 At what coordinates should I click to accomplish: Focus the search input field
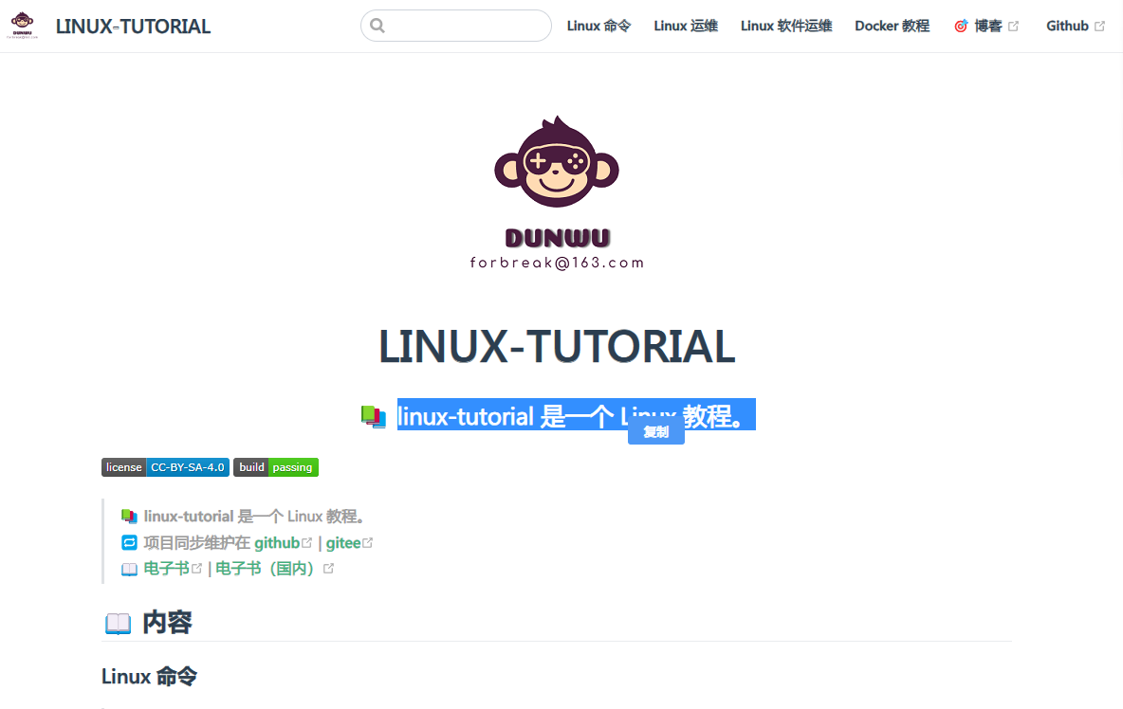tap(456, 26)
